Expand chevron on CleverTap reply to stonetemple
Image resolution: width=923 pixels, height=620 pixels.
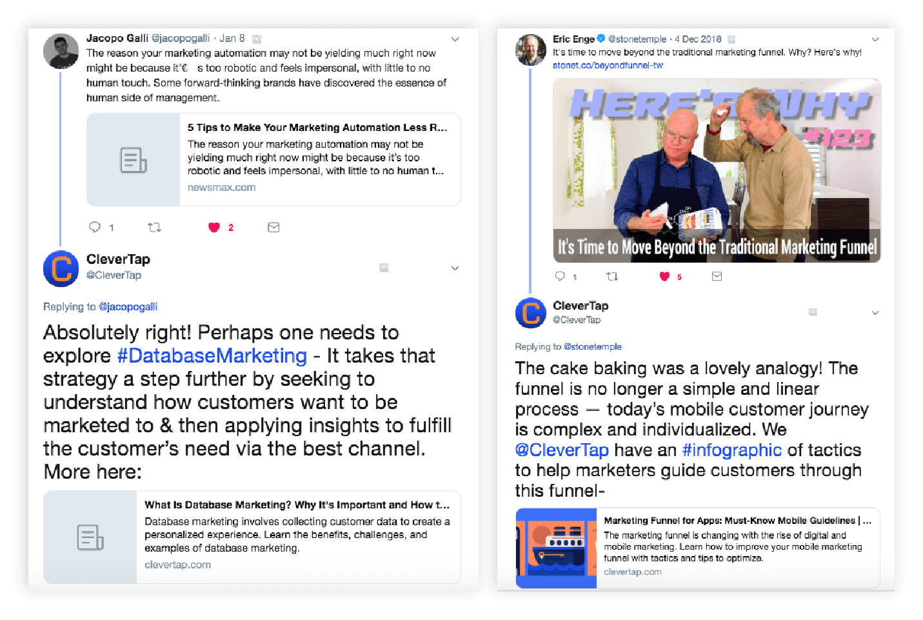click(x=875, y=313)
